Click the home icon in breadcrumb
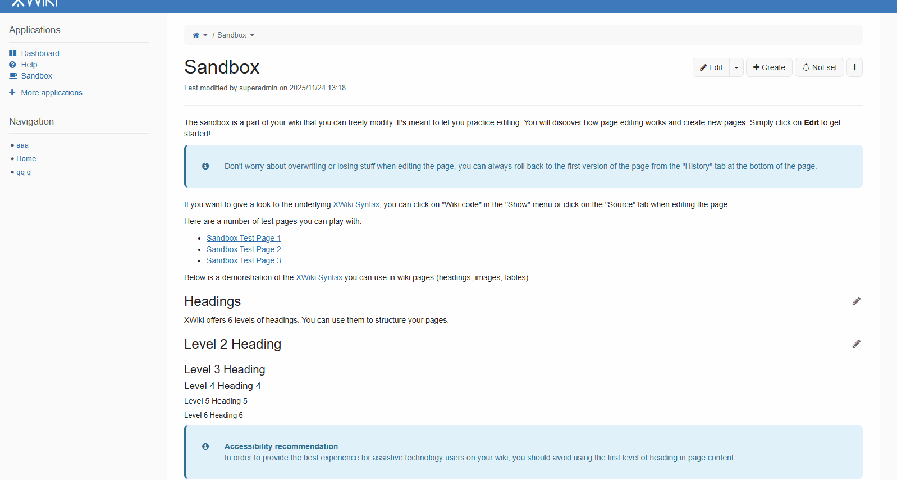The height and width of the screenshot is (480, 897). click(x=196, y=35)
